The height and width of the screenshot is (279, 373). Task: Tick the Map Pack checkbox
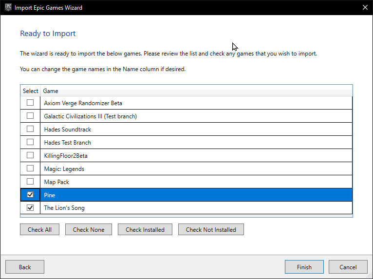(x=30, y=182)
